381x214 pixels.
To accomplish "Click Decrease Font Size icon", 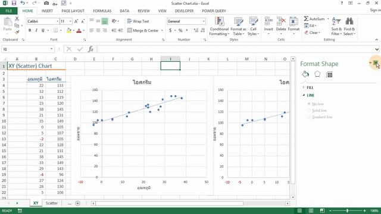I will point(83,21).
